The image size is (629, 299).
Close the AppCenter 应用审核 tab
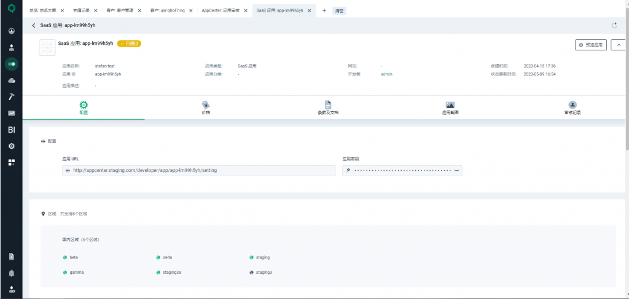pyautogui.click(x=246, y=10)
